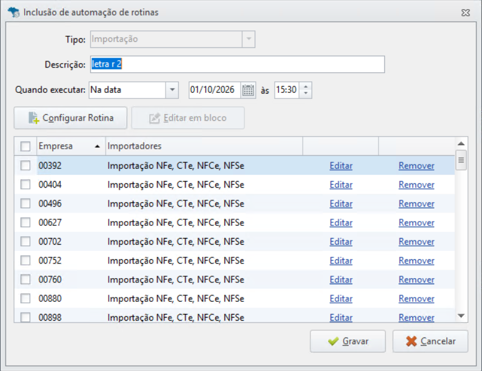Image resolution: width=482 pixels, height=371 pixels.
Task: Check the box for Empresa 00880
Action: tap(25, 298)
